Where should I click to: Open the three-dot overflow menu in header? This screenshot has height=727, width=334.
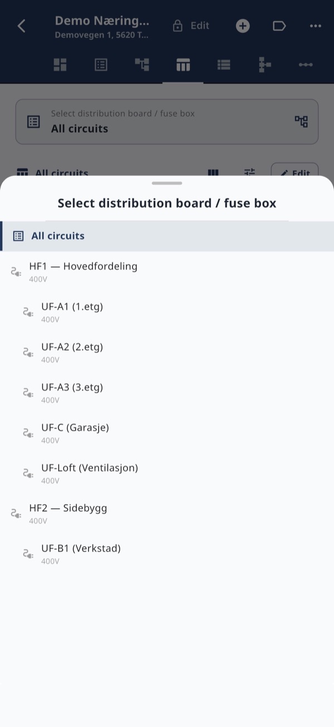[316, 26]
